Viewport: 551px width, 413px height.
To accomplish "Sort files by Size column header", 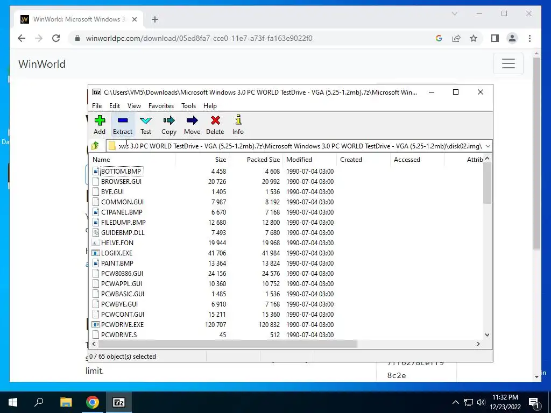I will (x=202, y=159).
